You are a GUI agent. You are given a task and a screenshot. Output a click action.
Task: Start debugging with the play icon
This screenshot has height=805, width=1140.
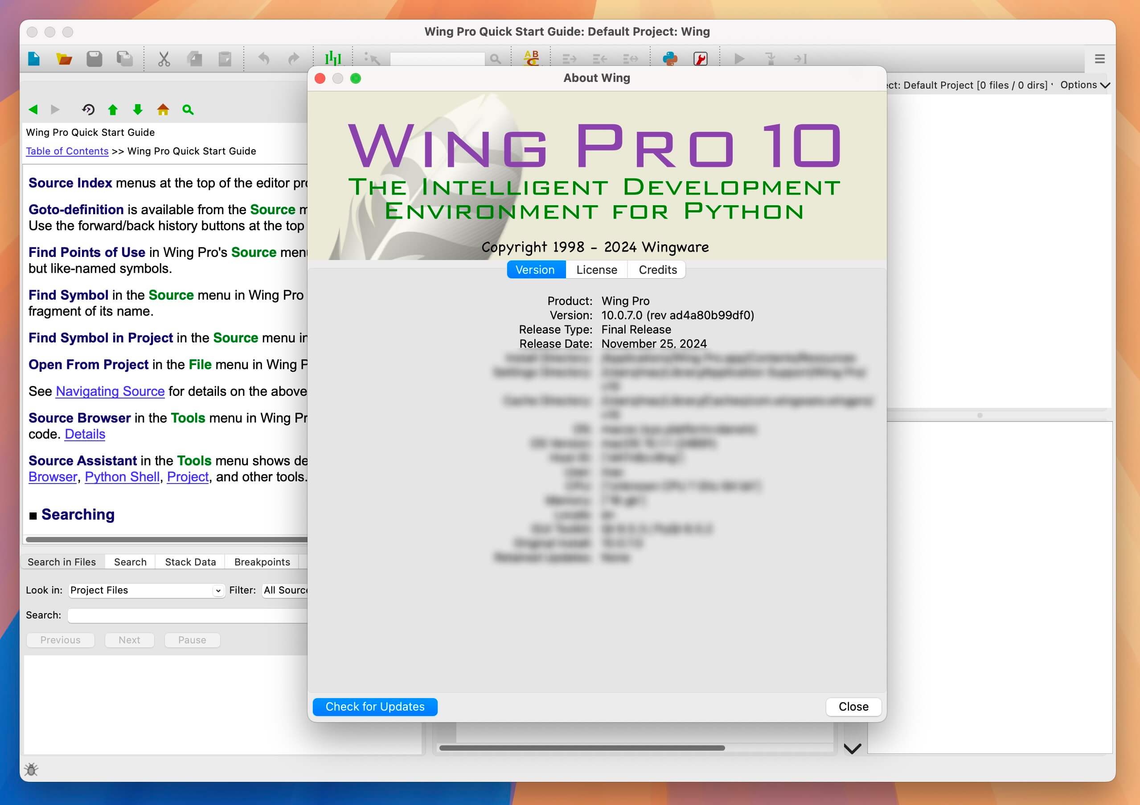(x=739, y=59)
